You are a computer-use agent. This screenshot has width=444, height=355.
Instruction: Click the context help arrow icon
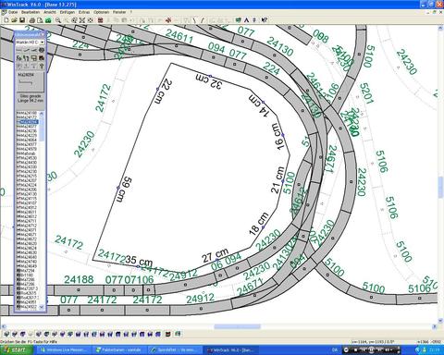(264, 20)
